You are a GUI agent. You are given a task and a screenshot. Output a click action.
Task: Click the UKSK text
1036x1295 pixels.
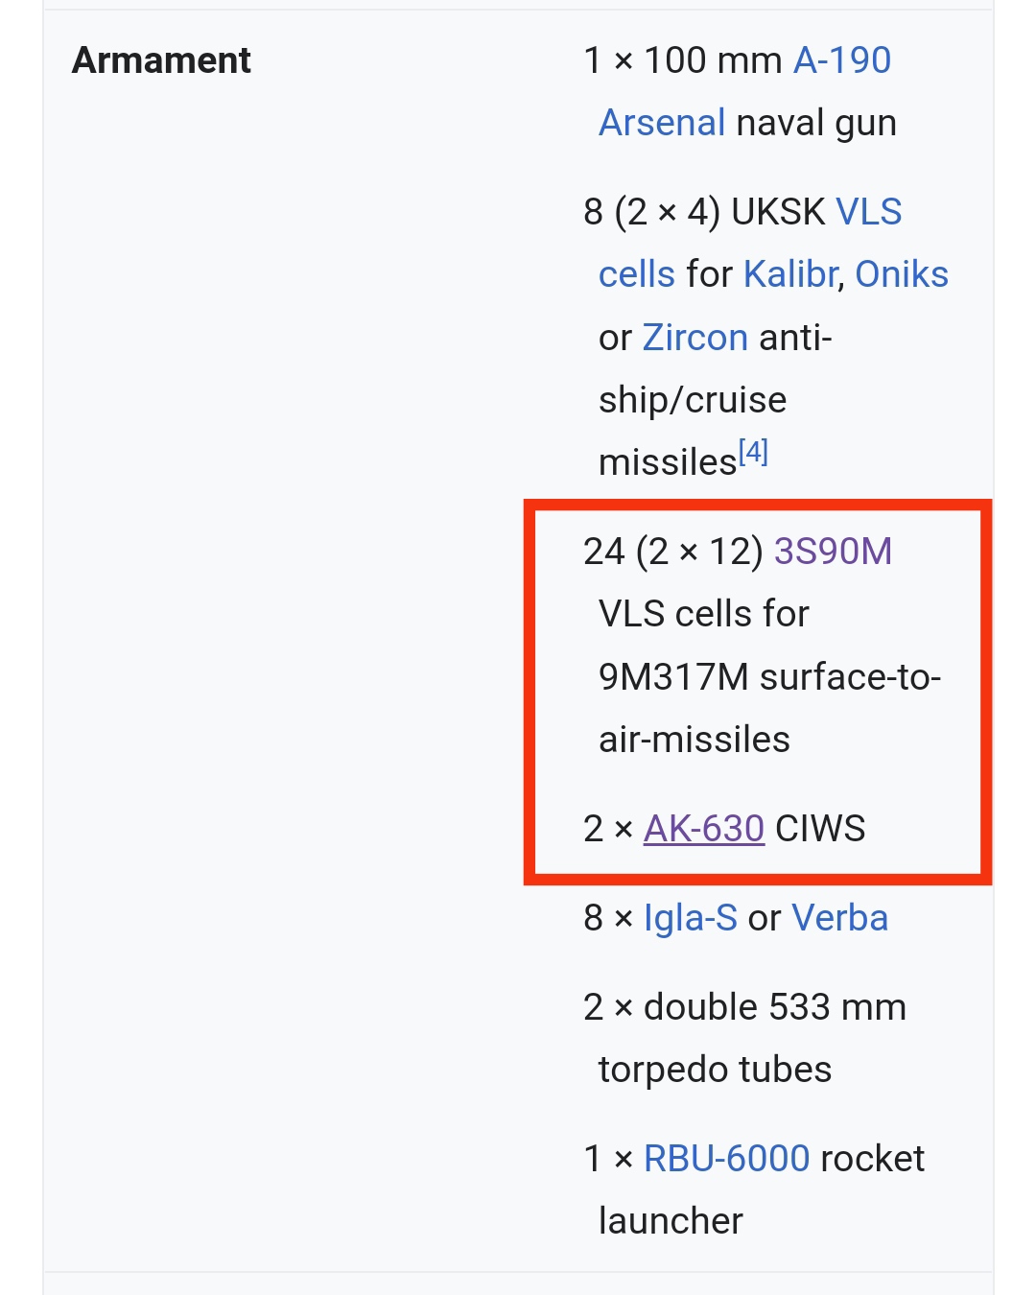(778, 212)
